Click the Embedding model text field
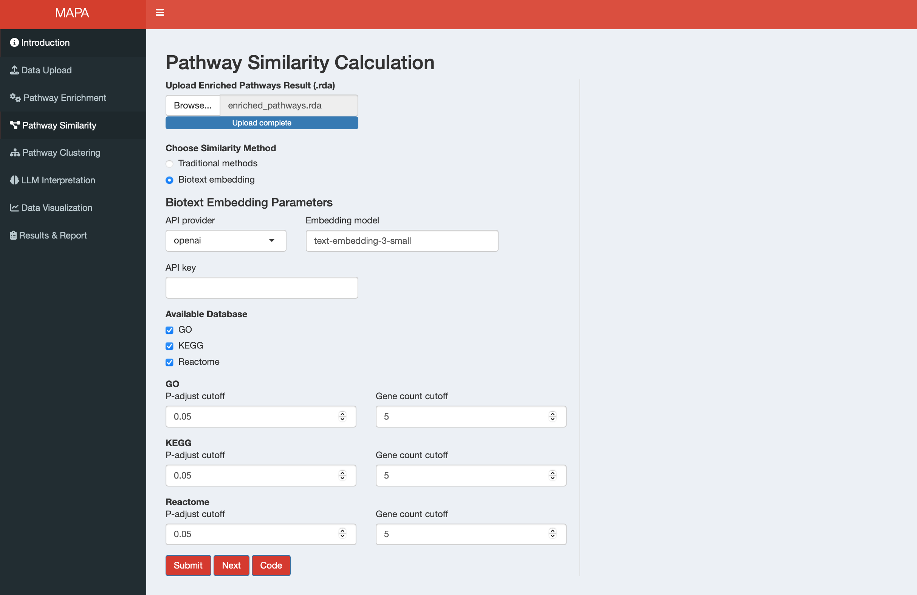 coord(402,241)
